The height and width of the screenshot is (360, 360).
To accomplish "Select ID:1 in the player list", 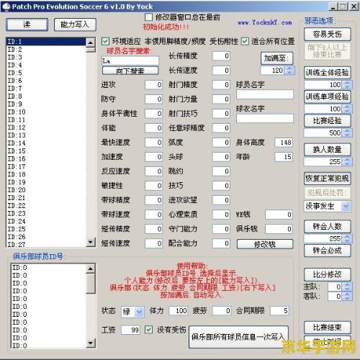I will click(45, 41).
